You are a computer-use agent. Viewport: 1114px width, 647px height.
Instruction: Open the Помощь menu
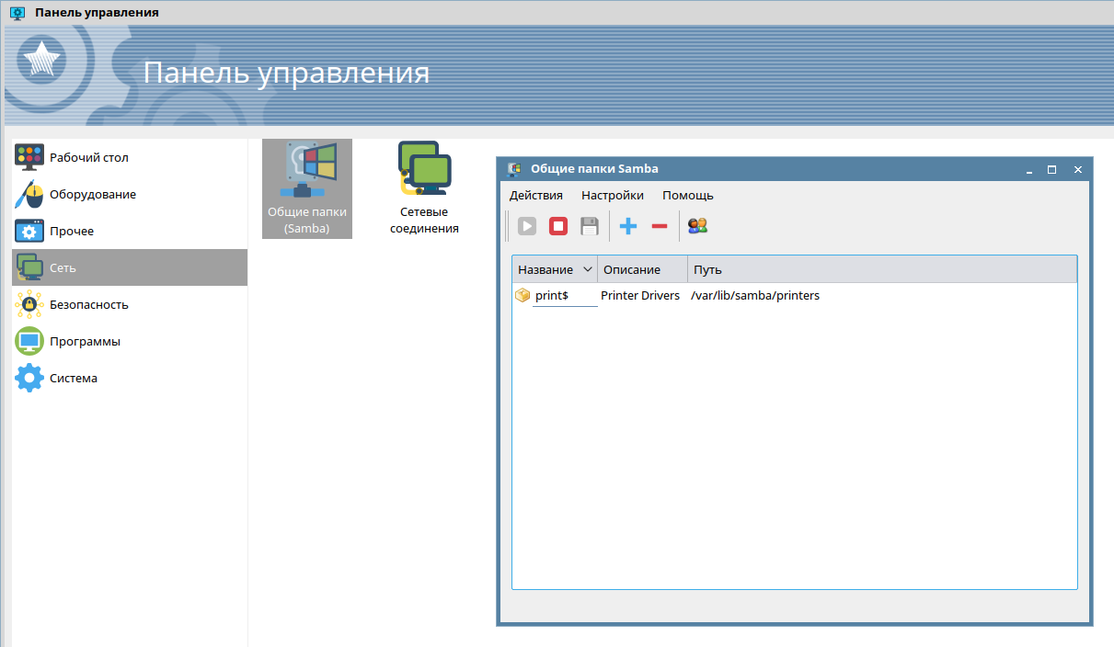pyautogui.click(x=688, y=196)
